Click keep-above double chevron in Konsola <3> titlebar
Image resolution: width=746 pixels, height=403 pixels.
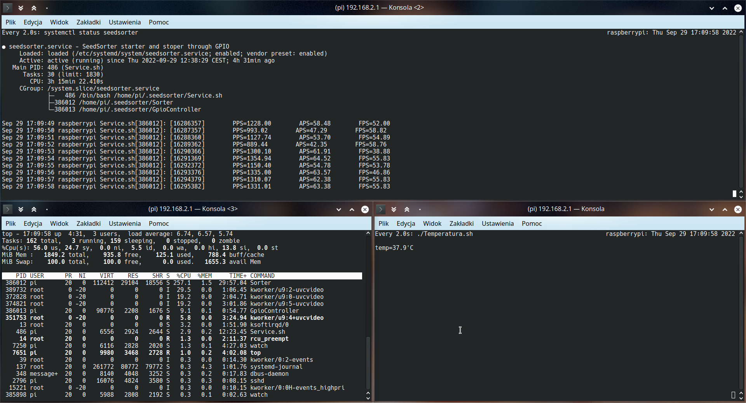[34, 209]
